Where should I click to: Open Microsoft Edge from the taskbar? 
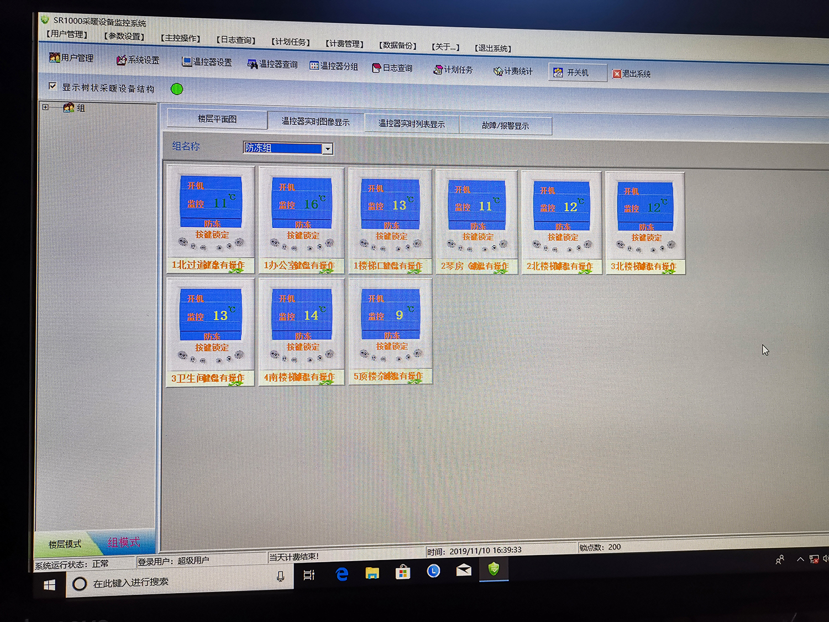pyautogui.click(x=342, y=574)
